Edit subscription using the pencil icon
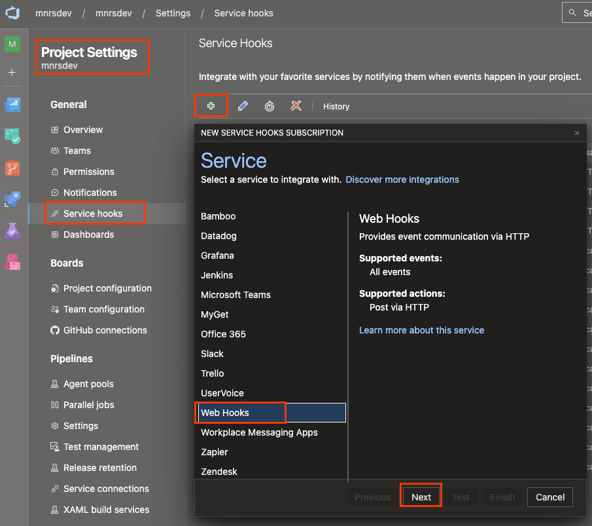The image size is (592, 526). 243,106
